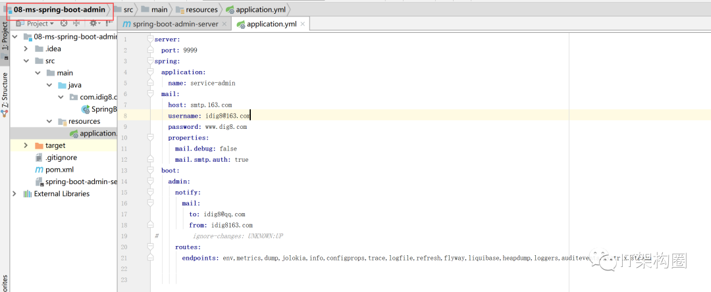Select the .gitignore file icon
711x292 pixels.
coord(39,158)
